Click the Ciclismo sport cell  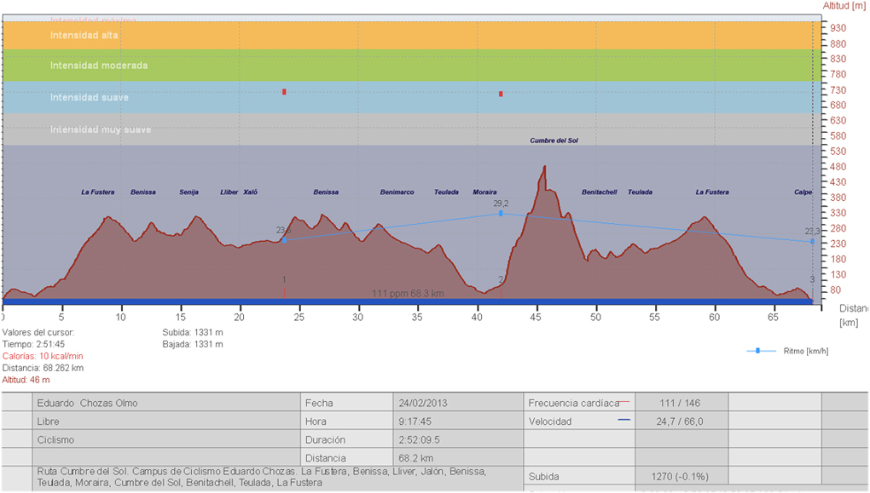[x=56, y=440]
